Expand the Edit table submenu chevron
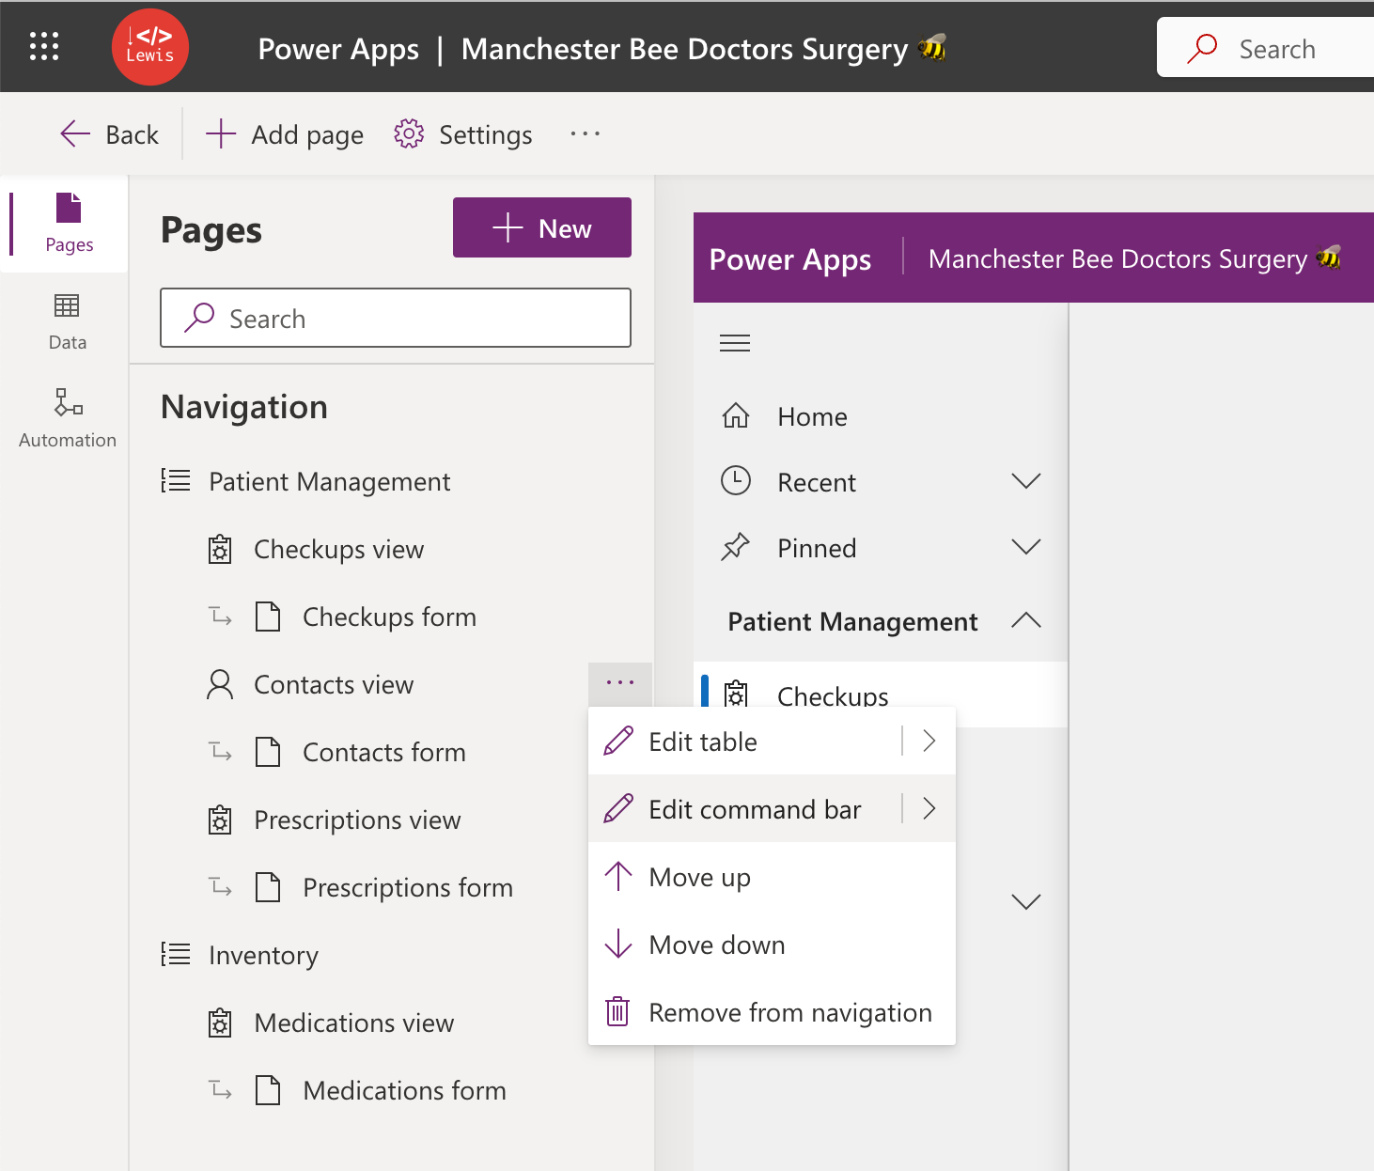Screen dimensions: 1374x1171 point(929,742)
